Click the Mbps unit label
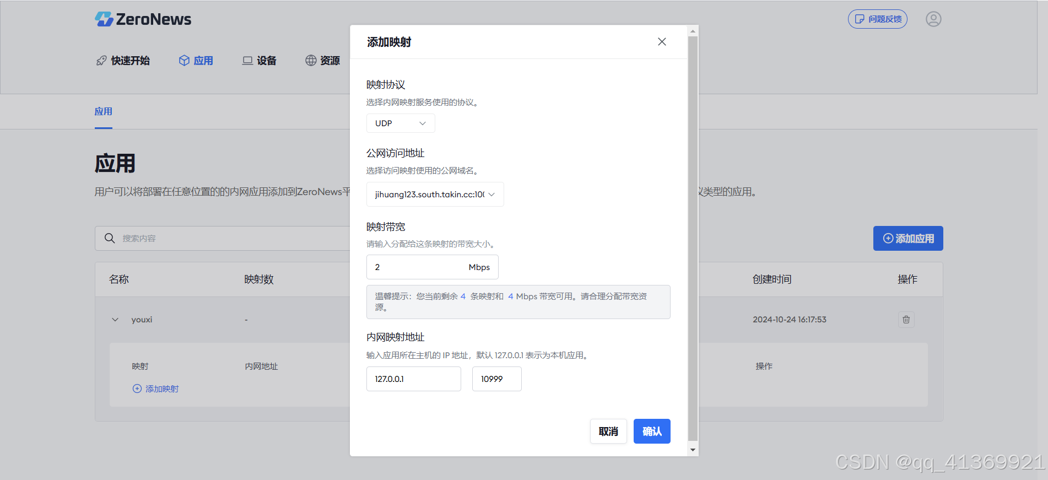Viewport: 1048px width, 480px height. click(x=479, y=267)
